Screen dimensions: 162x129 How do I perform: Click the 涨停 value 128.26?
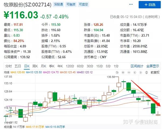98,25
